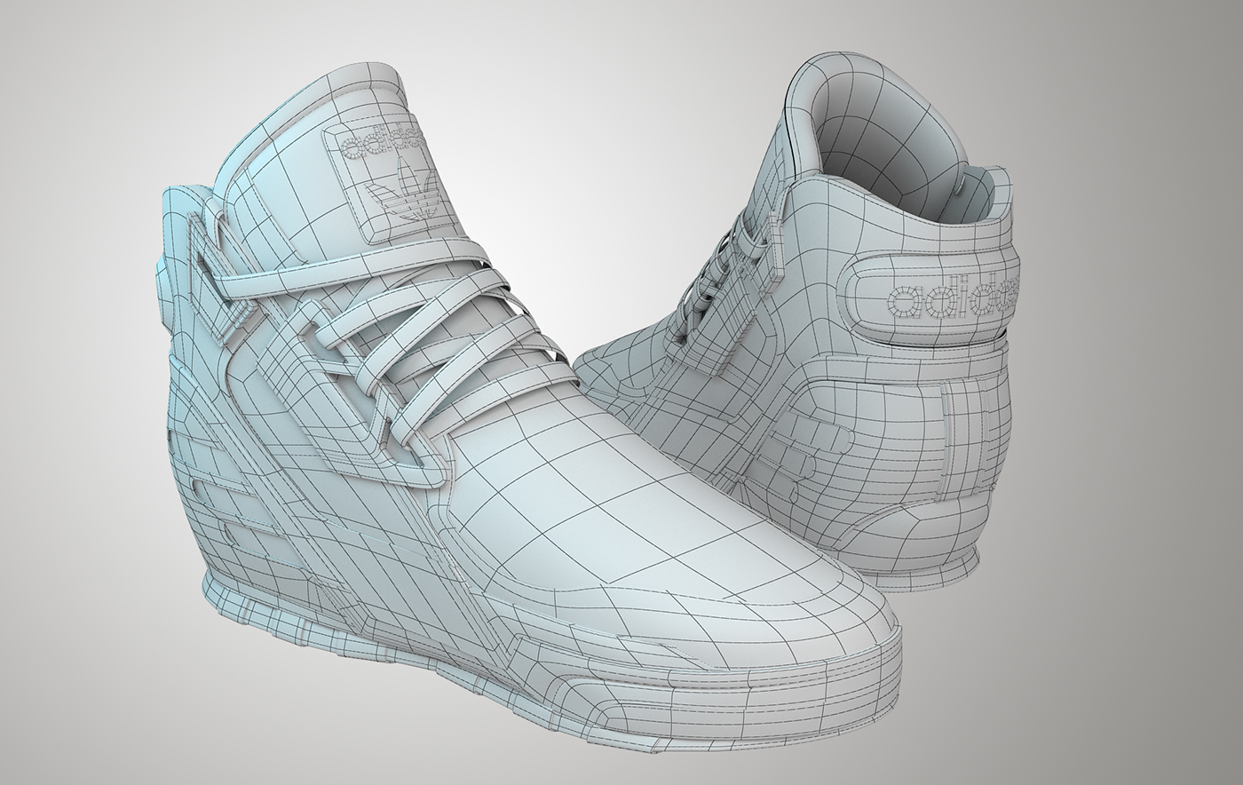
Task: Switch to the rear shoe view
Action: [x=843, y=355]
